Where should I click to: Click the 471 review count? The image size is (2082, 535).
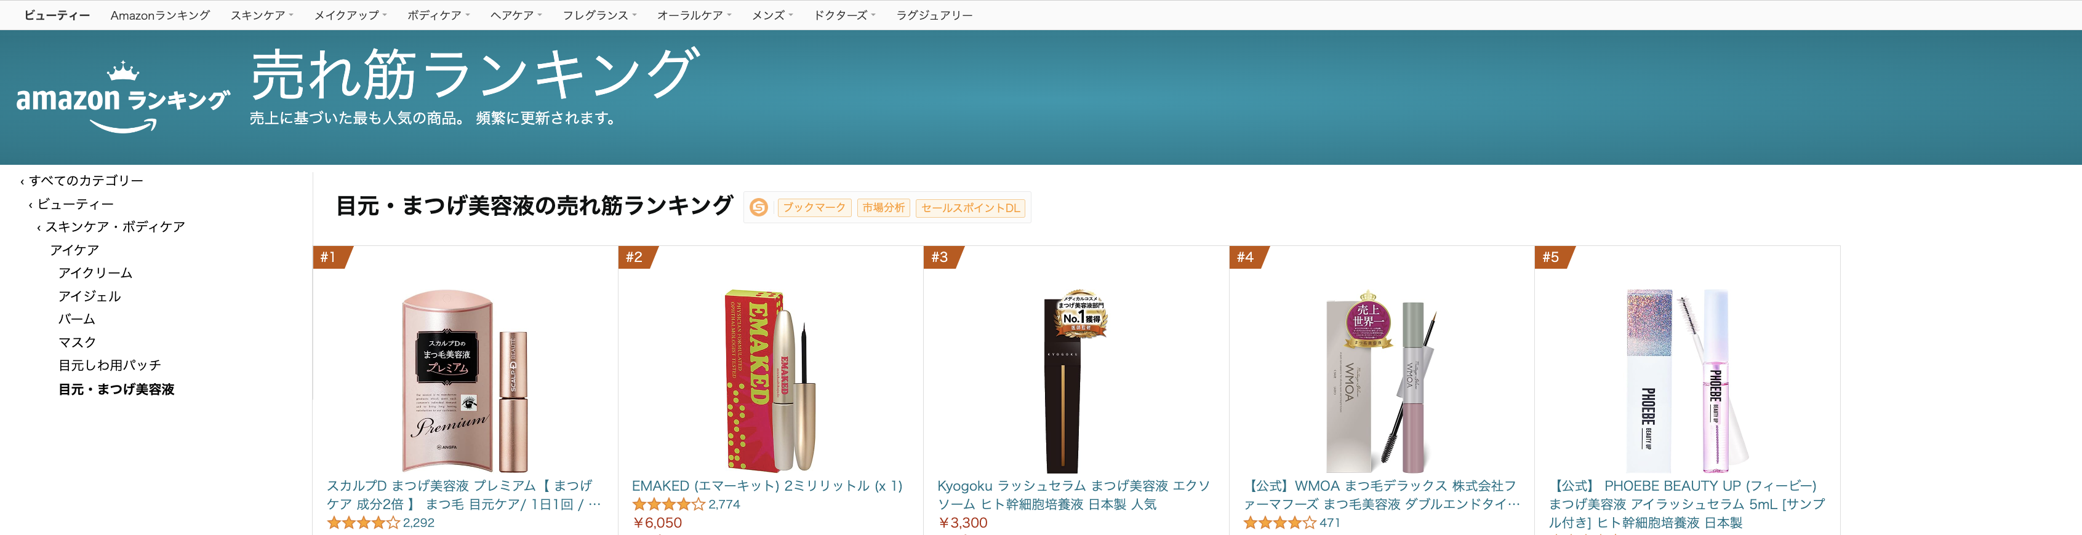click(1329, 523)
